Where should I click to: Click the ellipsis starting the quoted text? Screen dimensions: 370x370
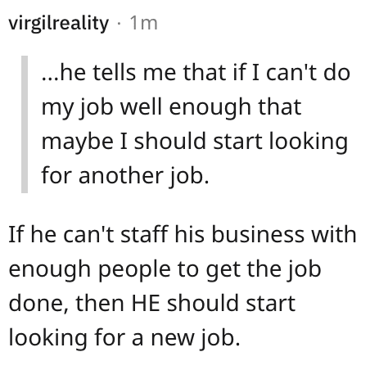[51, 79]
